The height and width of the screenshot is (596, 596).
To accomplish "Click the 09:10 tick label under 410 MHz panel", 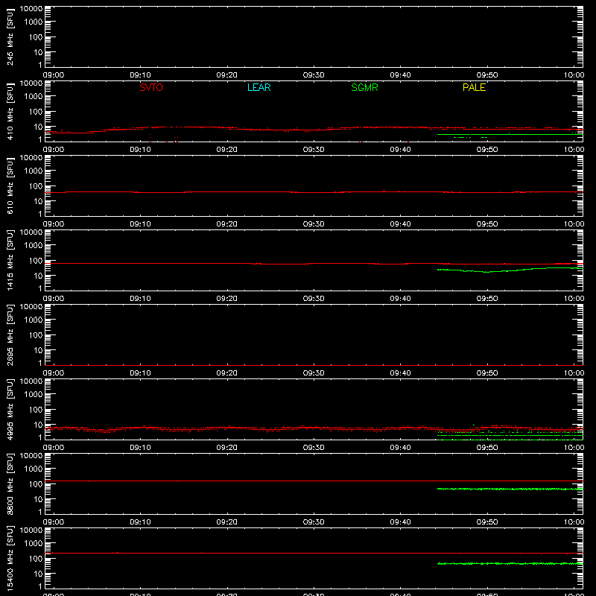I will (x=140, y=150).
